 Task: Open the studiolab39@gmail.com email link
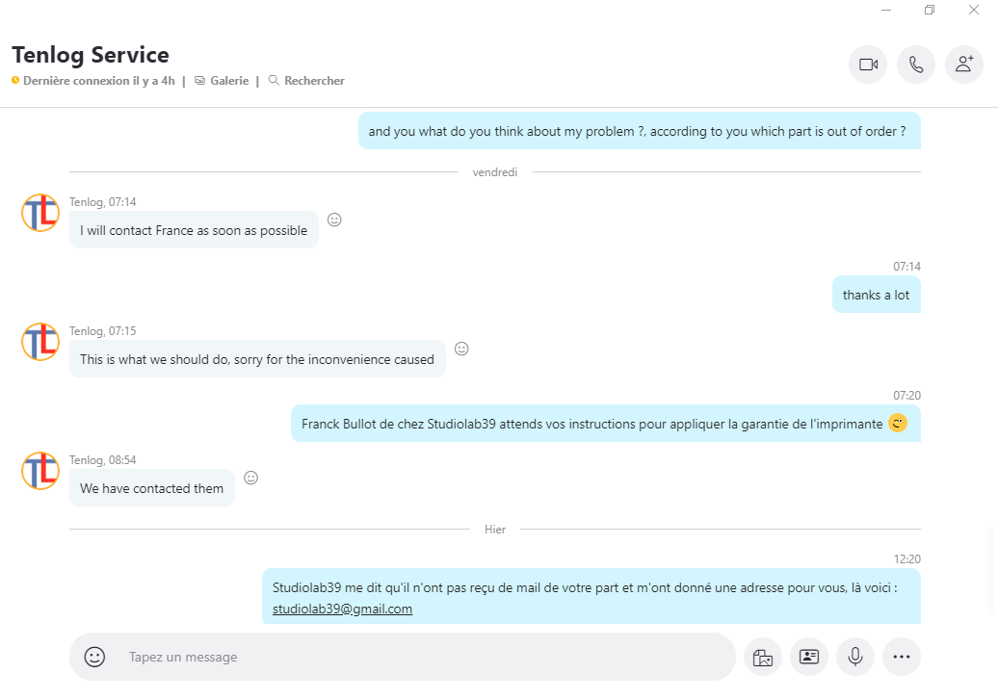[342, 609]
